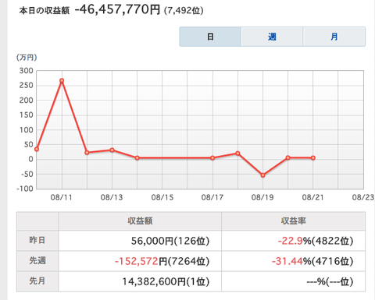Click the 08/18 data point on chart
This screenshot has width=375, height=300.
point(237,154)
